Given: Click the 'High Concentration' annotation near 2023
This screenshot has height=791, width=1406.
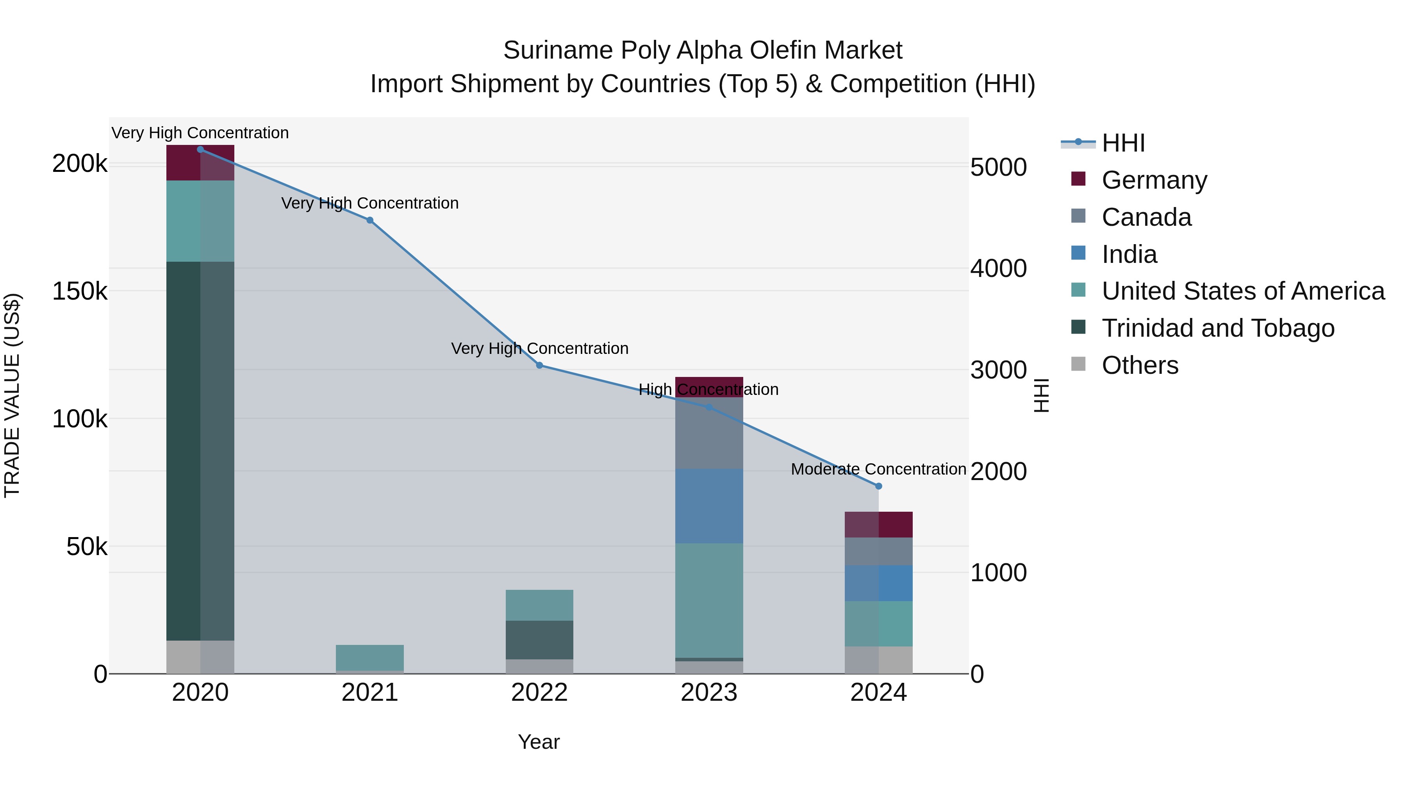Looking at the screenshot, I should click(x=709, y=390).
